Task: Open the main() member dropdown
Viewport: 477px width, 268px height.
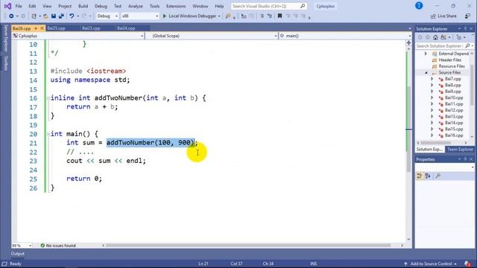Action: (345, 36)
